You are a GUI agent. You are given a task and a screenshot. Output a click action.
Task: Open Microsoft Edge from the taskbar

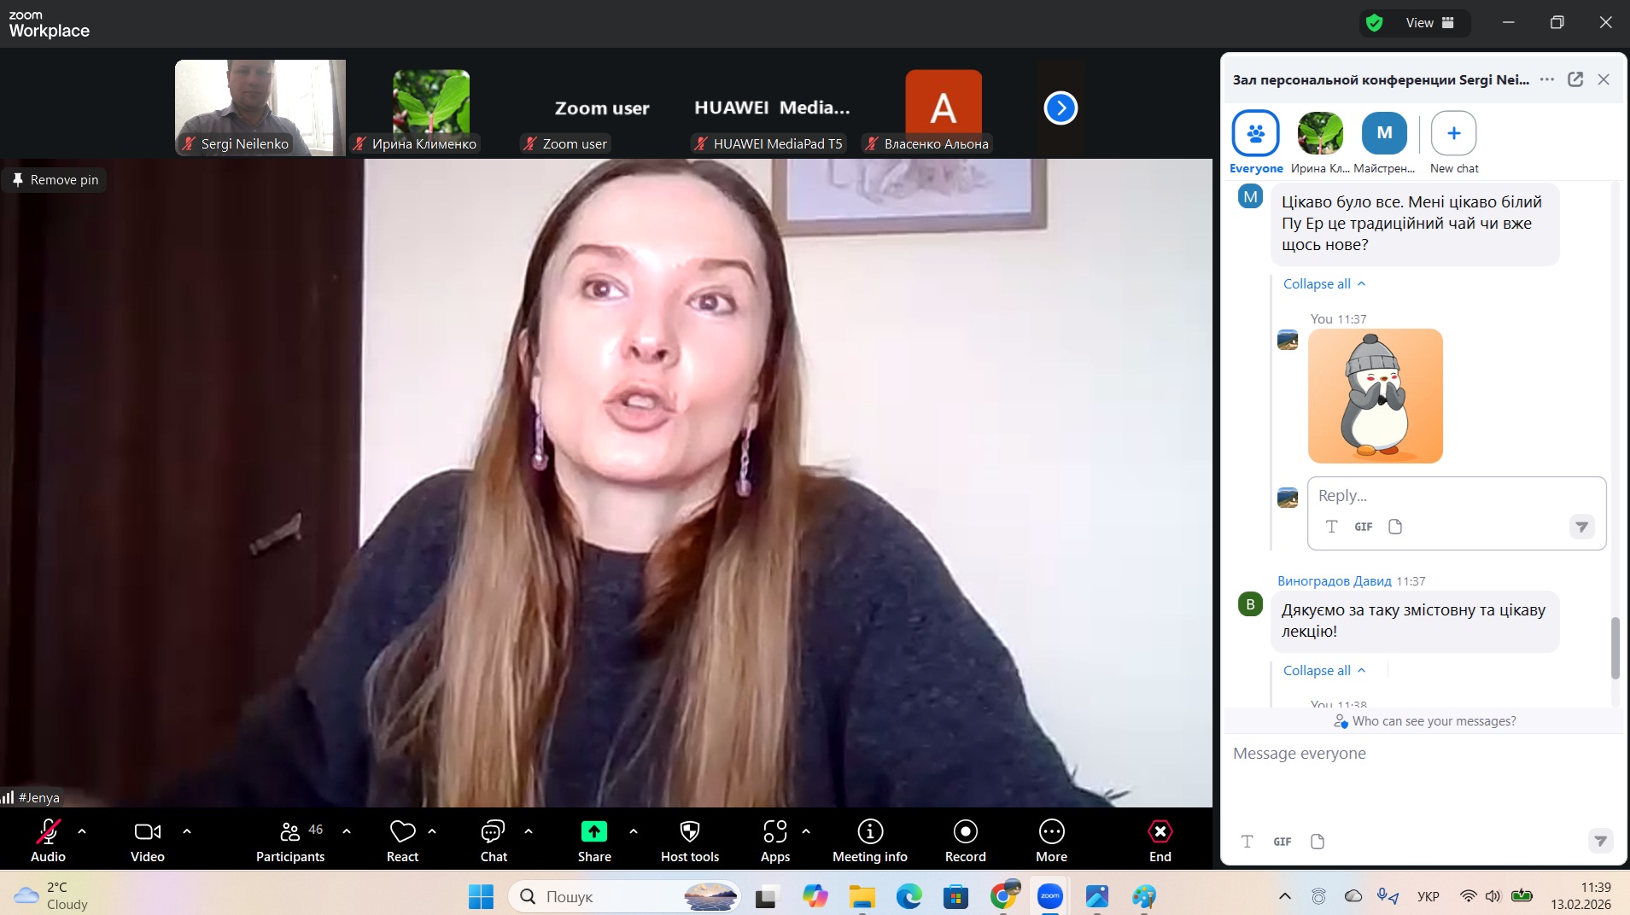point(908,896)
